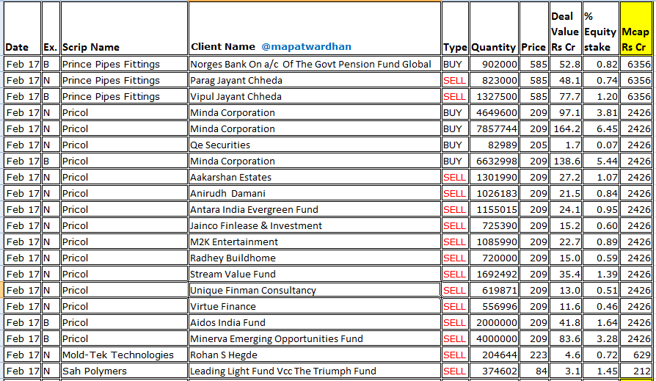Select Mold-Tek Technologies scrip cell
Viewport: 656px width, 381px height.
point(124,355)
